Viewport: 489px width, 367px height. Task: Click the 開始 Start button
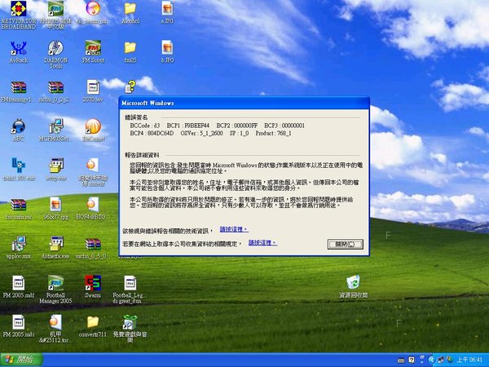pyautogui.click(x=21, y=360)
